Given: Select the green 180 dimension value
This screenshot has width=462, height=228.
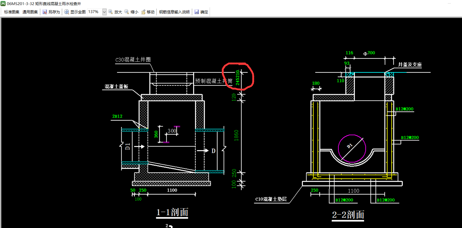Looking at the screenshot, I should pyautogui.click(x=316, y=83).
